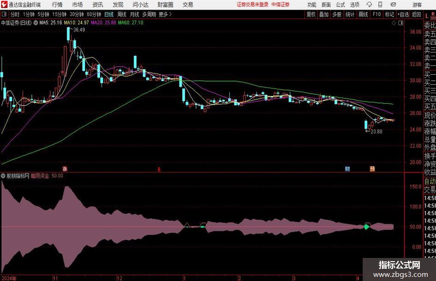The width and height of the screenshot is (436, 281).
Task: Click the 36.49 high price label
Action: click(79, 30)
